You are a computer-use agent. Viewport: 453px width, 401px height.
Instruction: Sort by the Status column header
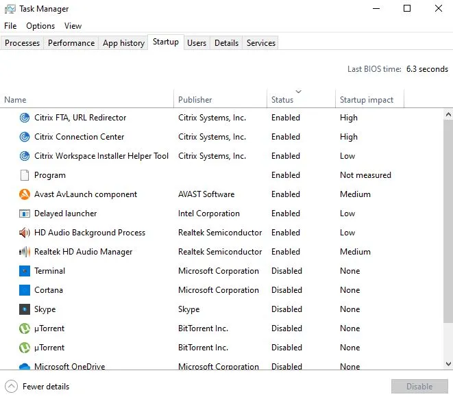click(301, 99)
